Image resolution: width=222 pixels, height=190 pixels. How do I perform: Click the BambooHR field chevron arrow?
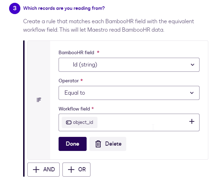pos(192,65)
